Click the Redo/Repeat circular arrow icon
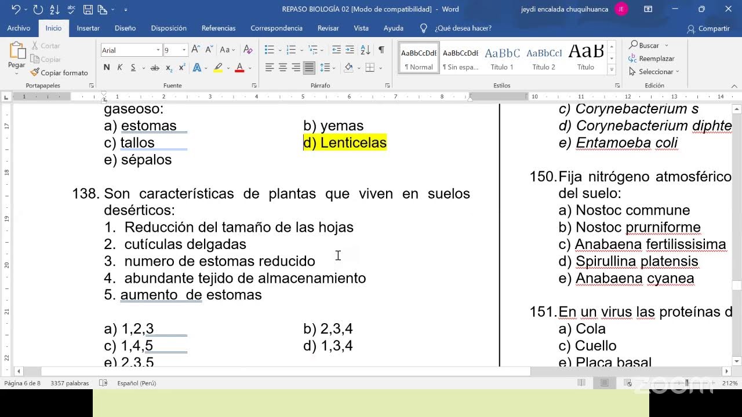The width and height of the screenshot is (742, 417). tap(38, 9)
